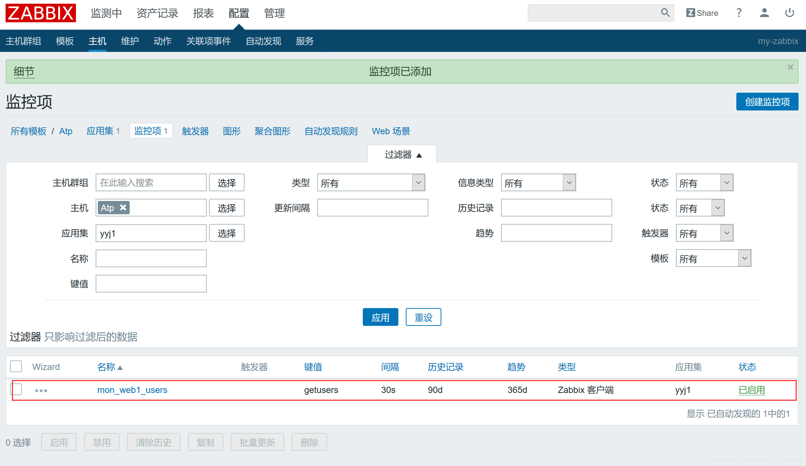Check the mon_web1_users row checkbox
This screenshot has width=806, height=466.
(x=16, y=389)
